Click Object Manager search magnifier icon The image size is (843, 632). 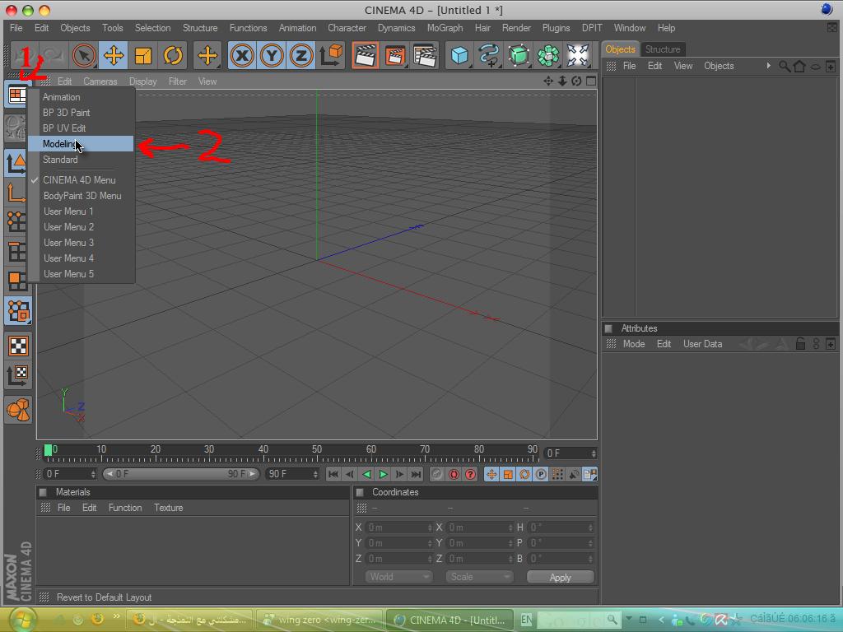pos(785,66)
